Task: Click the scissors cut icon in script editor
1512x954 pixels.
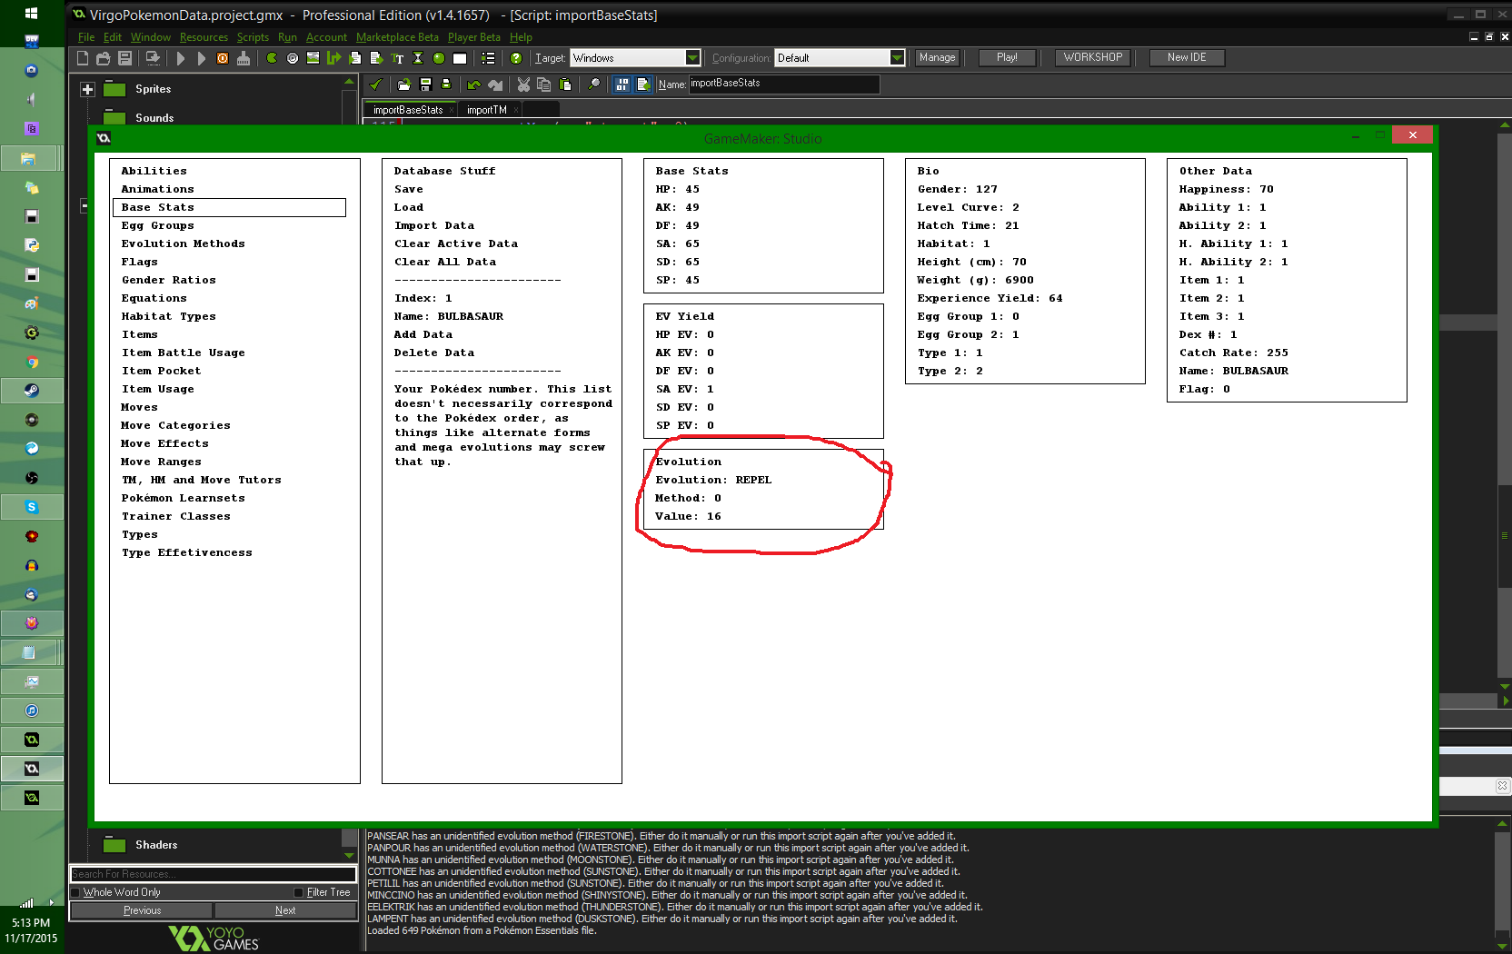Action: click(523, 84)
